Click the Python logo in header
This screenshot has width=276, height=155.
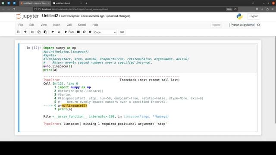point(239,16)
